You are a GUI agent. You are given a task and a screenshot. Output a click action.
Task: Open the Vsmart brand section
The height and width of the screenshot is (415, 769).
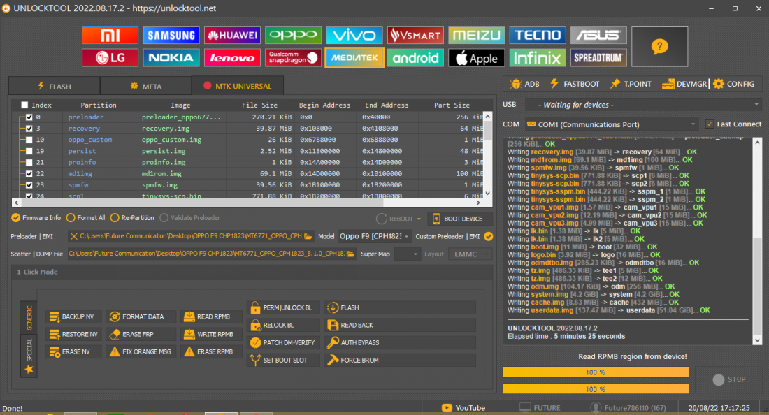415,35
